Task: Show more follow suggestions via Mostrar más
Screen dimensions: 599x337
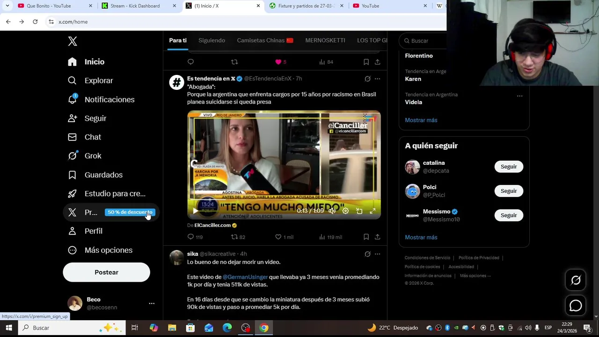Action: pyautogui.click(x=421, y=237)
